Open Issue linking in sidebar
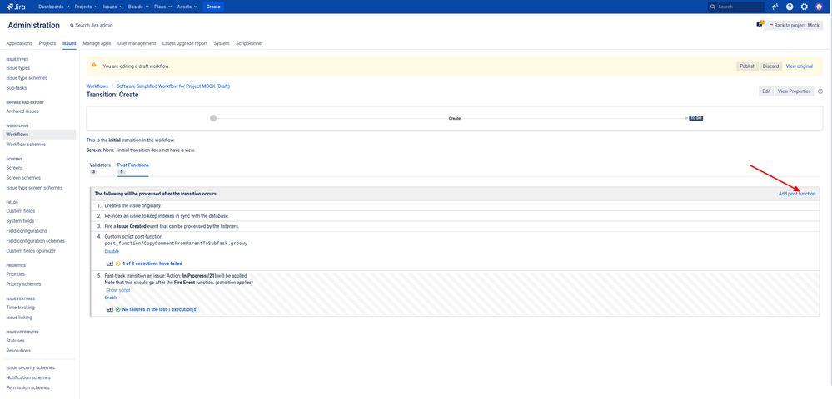Image resolution: width=832 pixels, height=399 pixels. 19,318
